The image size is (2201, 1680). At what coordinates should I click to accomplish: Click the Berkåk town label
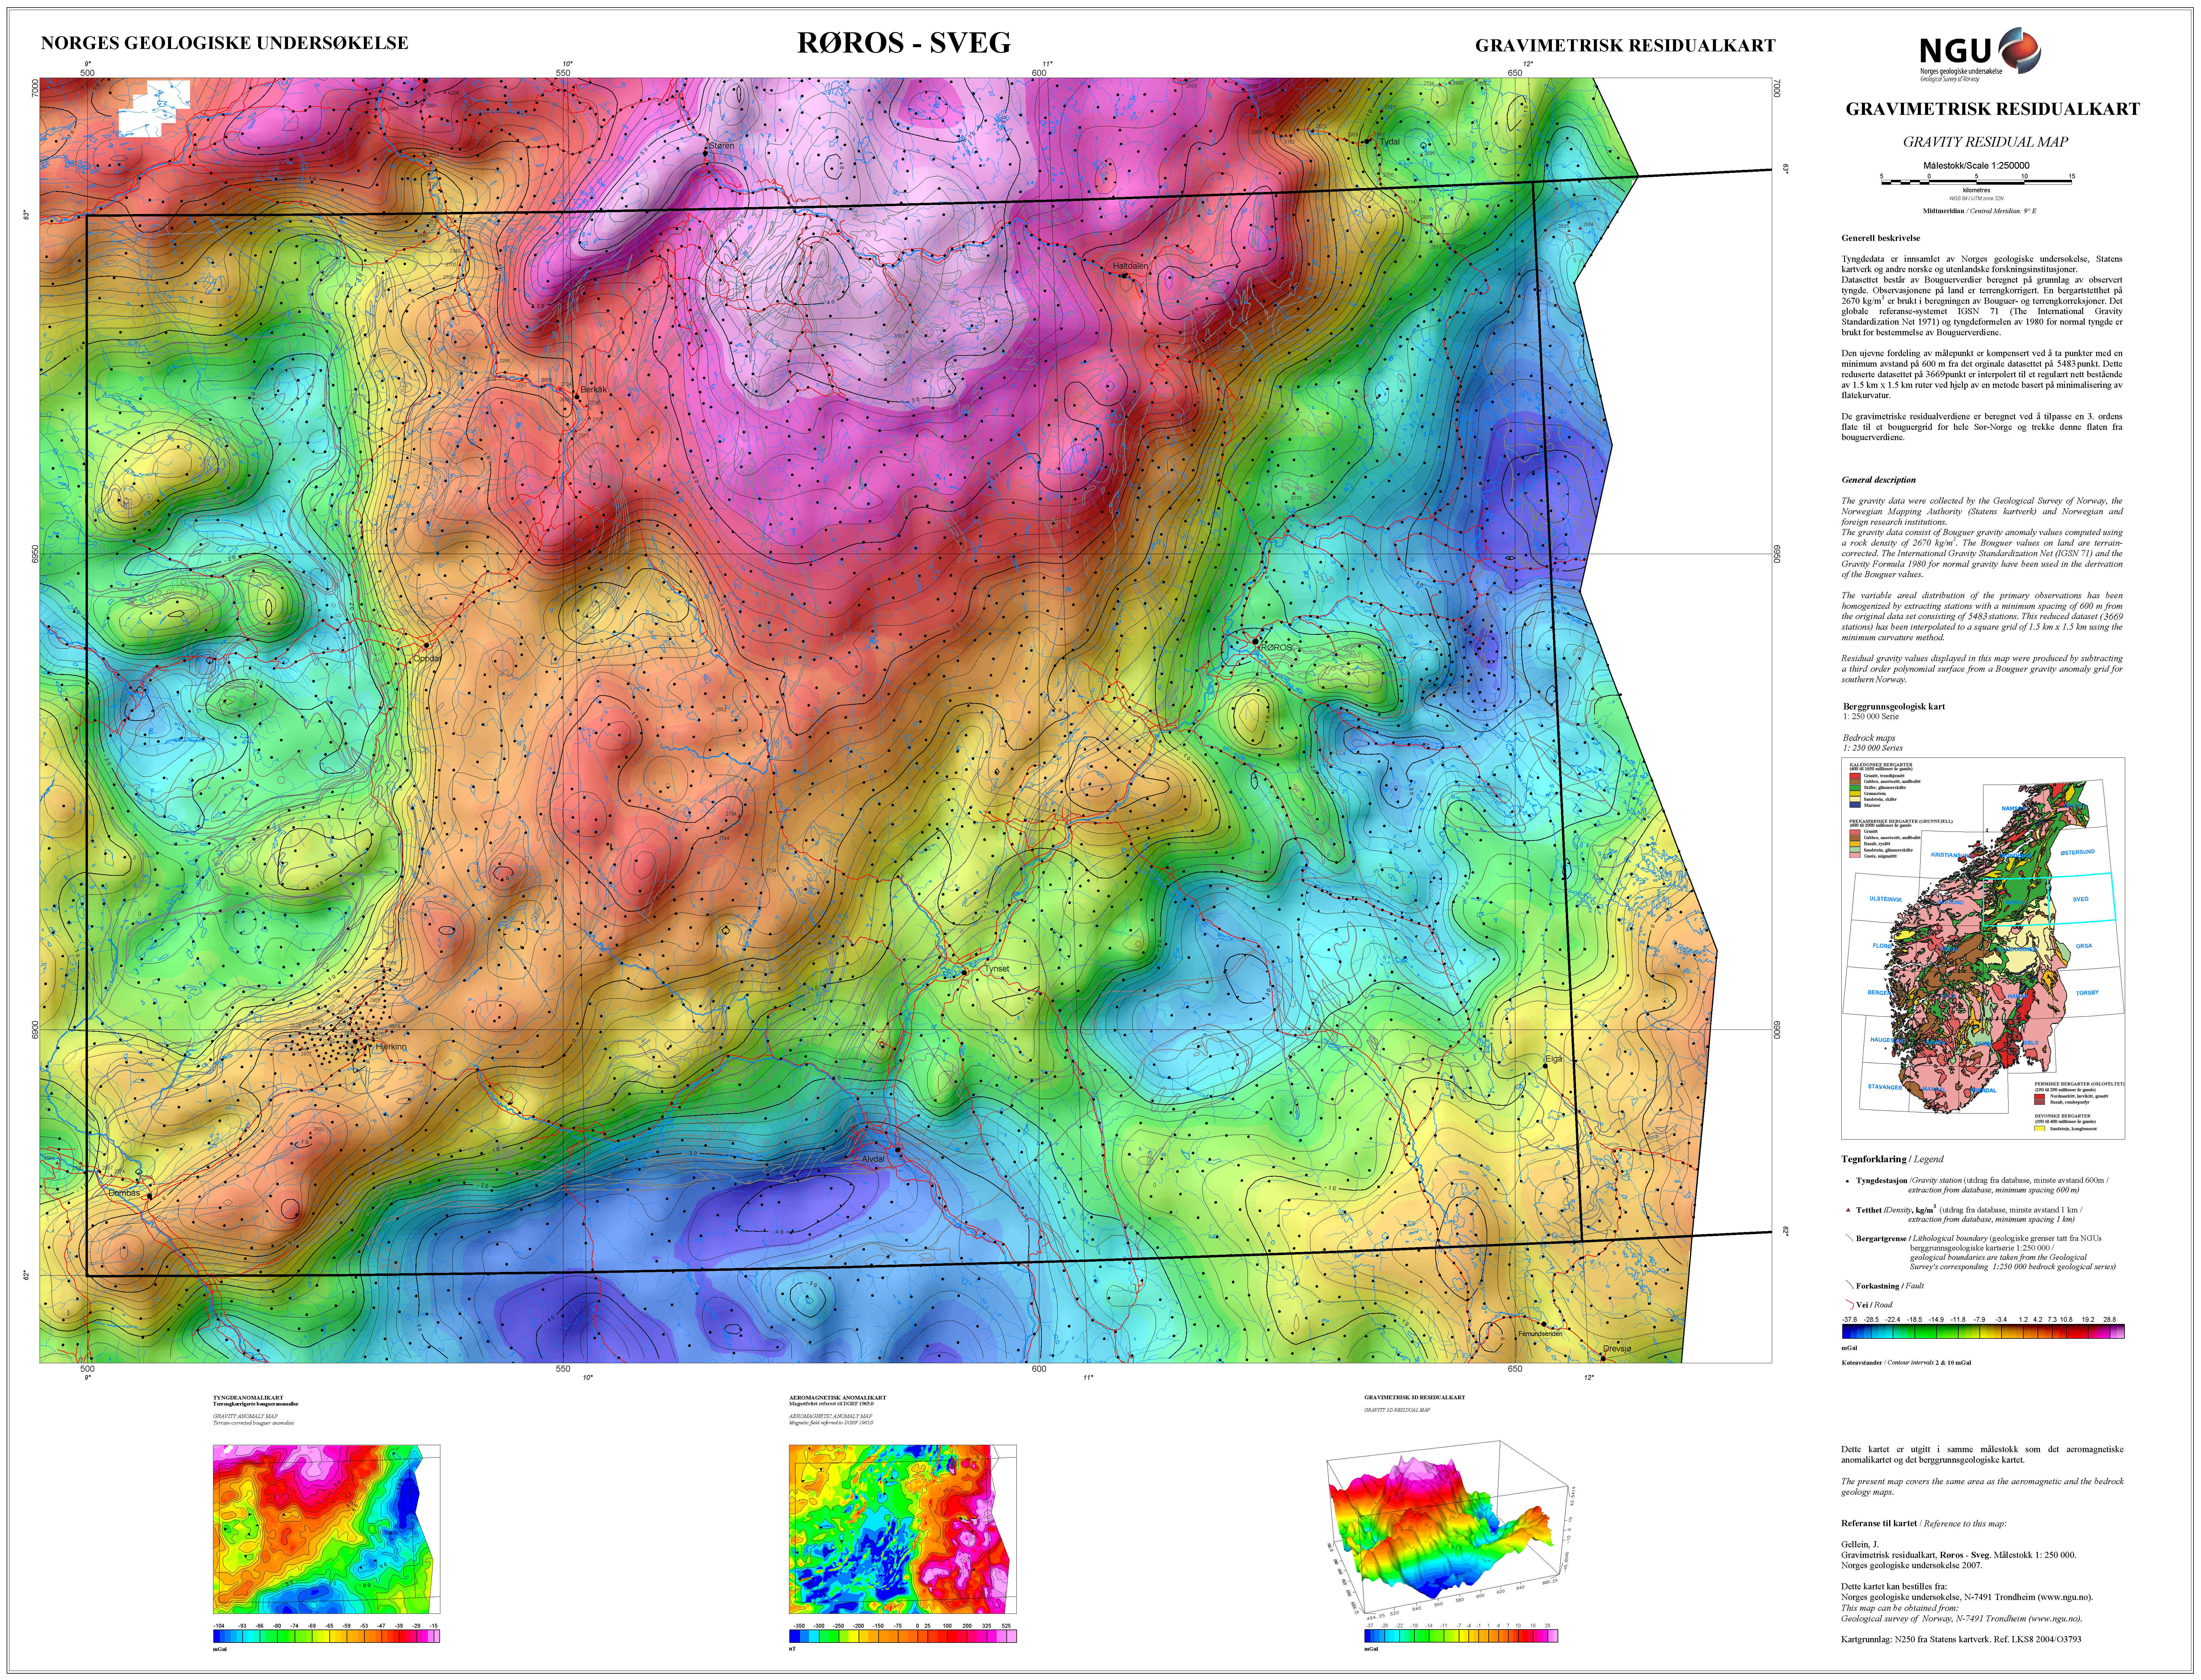pos(594,389)
